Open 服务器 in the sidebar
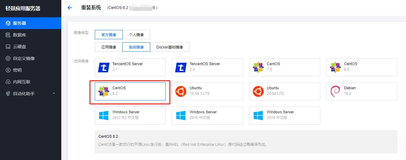 [19, 23]
